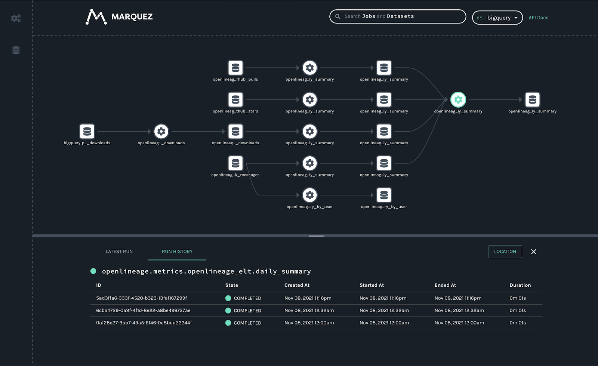The image size is (598, 366).
Task: Switch to the Latest Run tab
Action: [119, 252]
